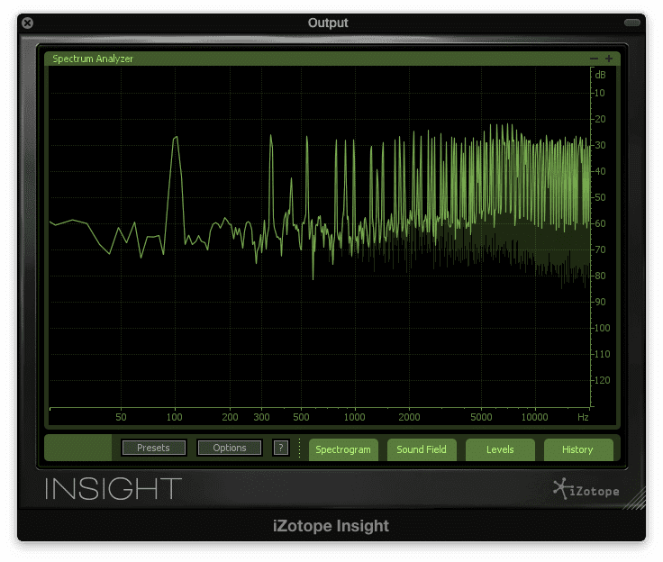Click the empty green box left of Presets

pos(77,448)
